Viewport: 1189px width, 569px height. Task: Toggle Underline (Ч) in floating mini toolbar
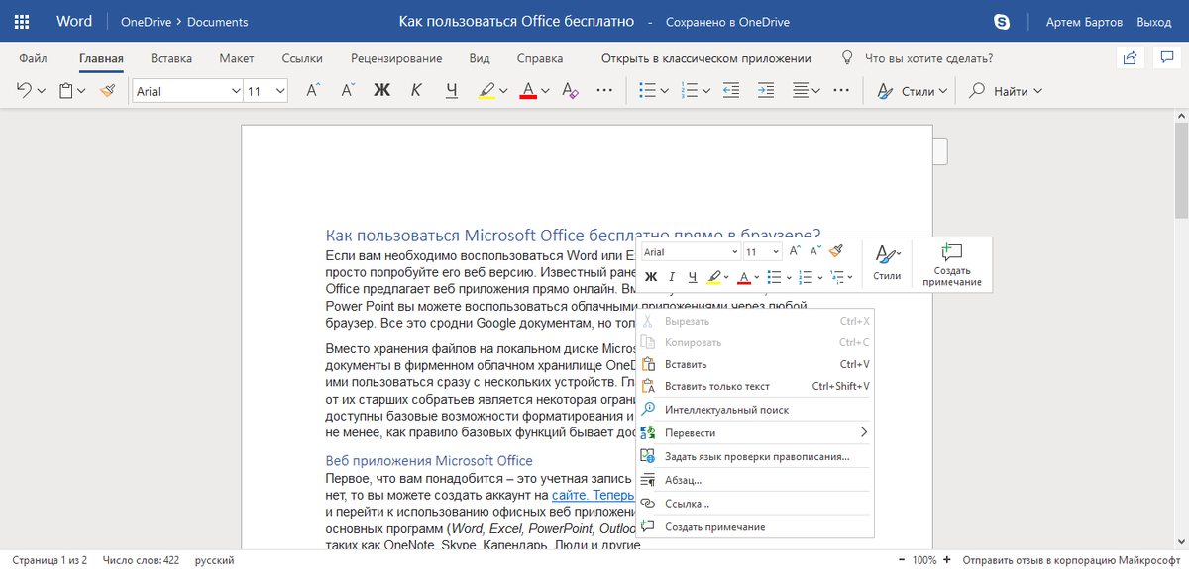pos(692,277)
